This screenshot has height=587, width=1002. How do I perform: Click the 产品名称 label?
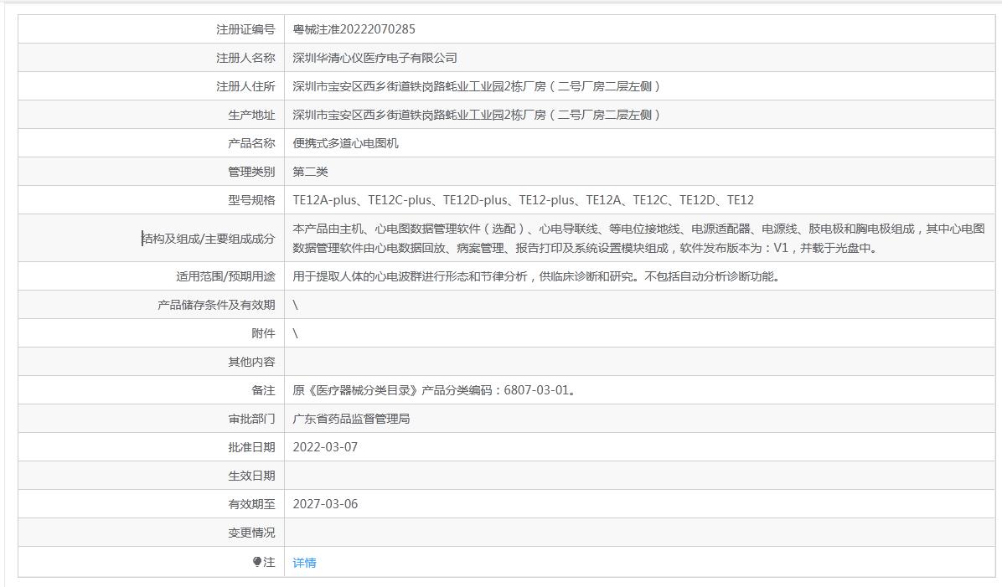[251, 143]
